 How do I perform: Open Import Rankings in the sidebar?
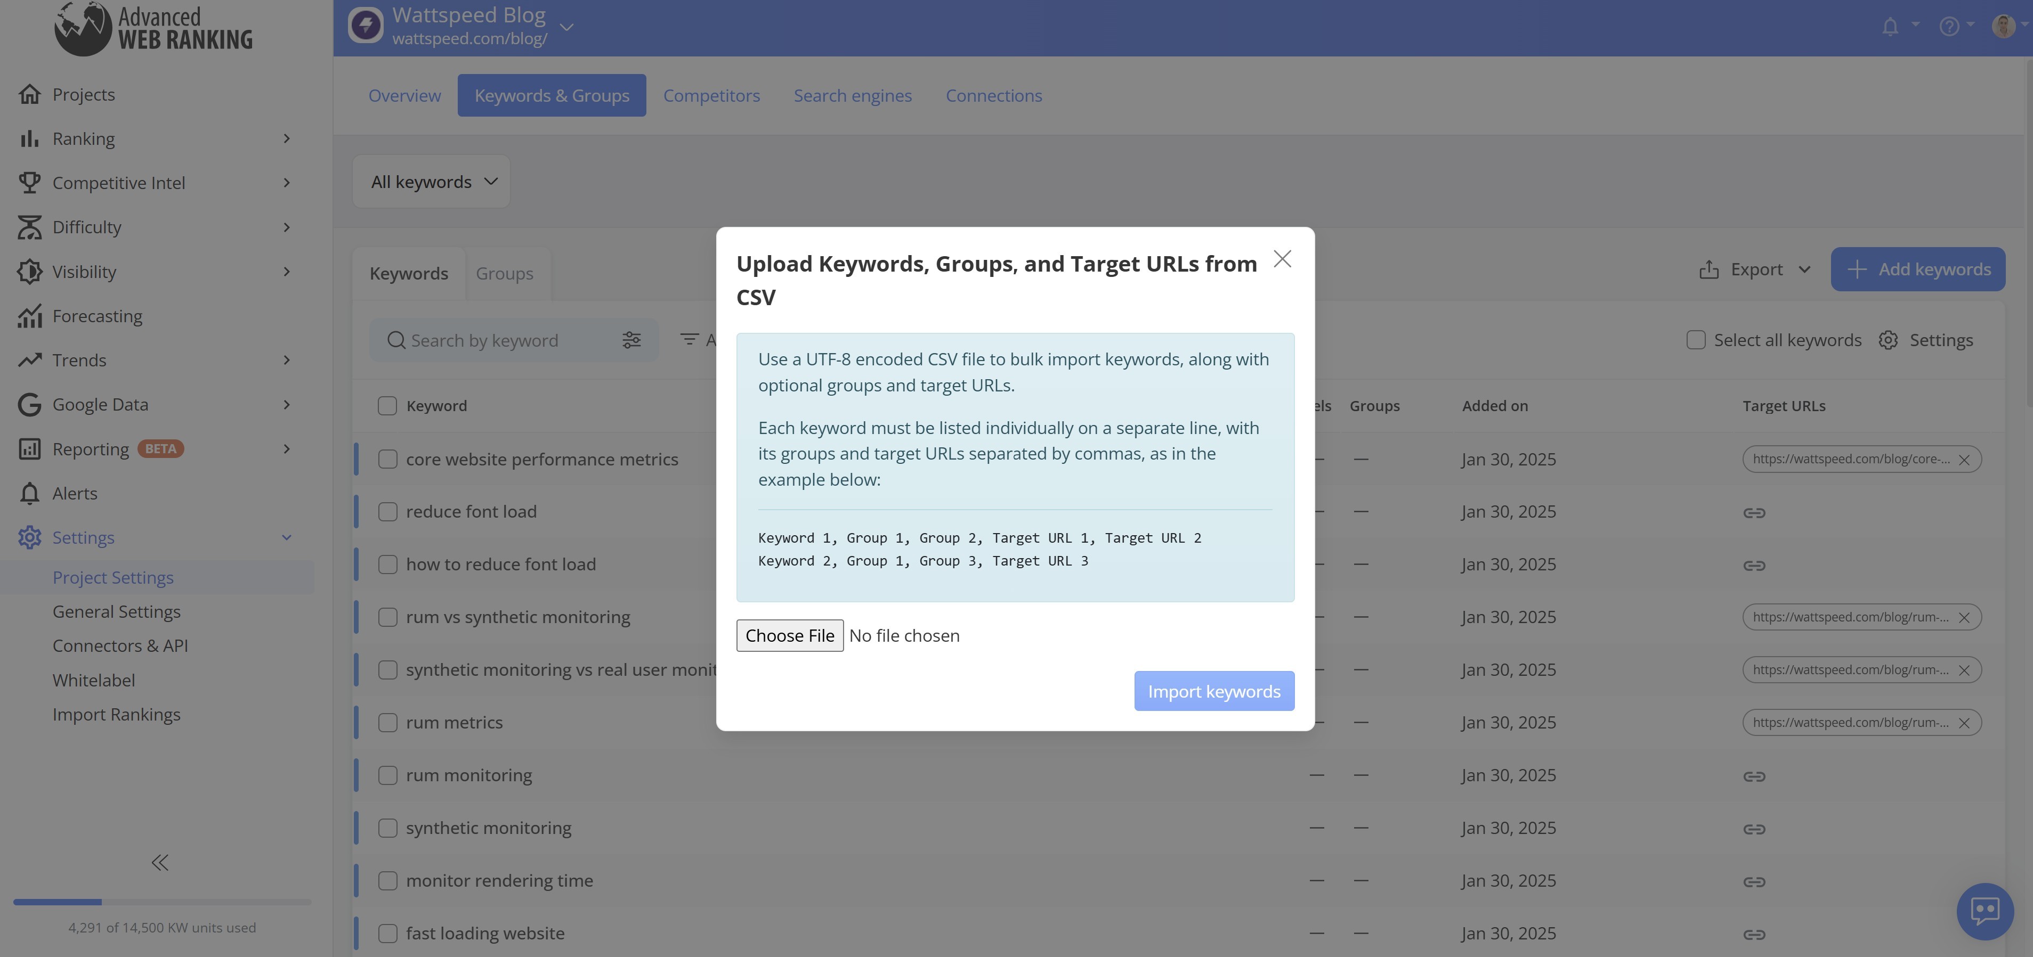pos(116,714)
